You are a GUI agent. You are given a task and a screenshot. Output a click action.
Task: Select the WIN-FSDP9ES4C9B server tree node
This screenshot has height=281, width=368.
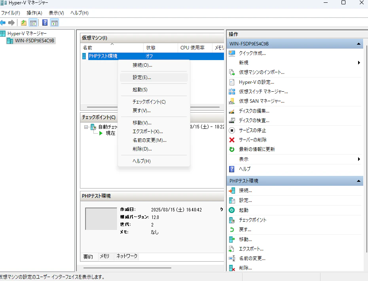click(x=34, y=41)
